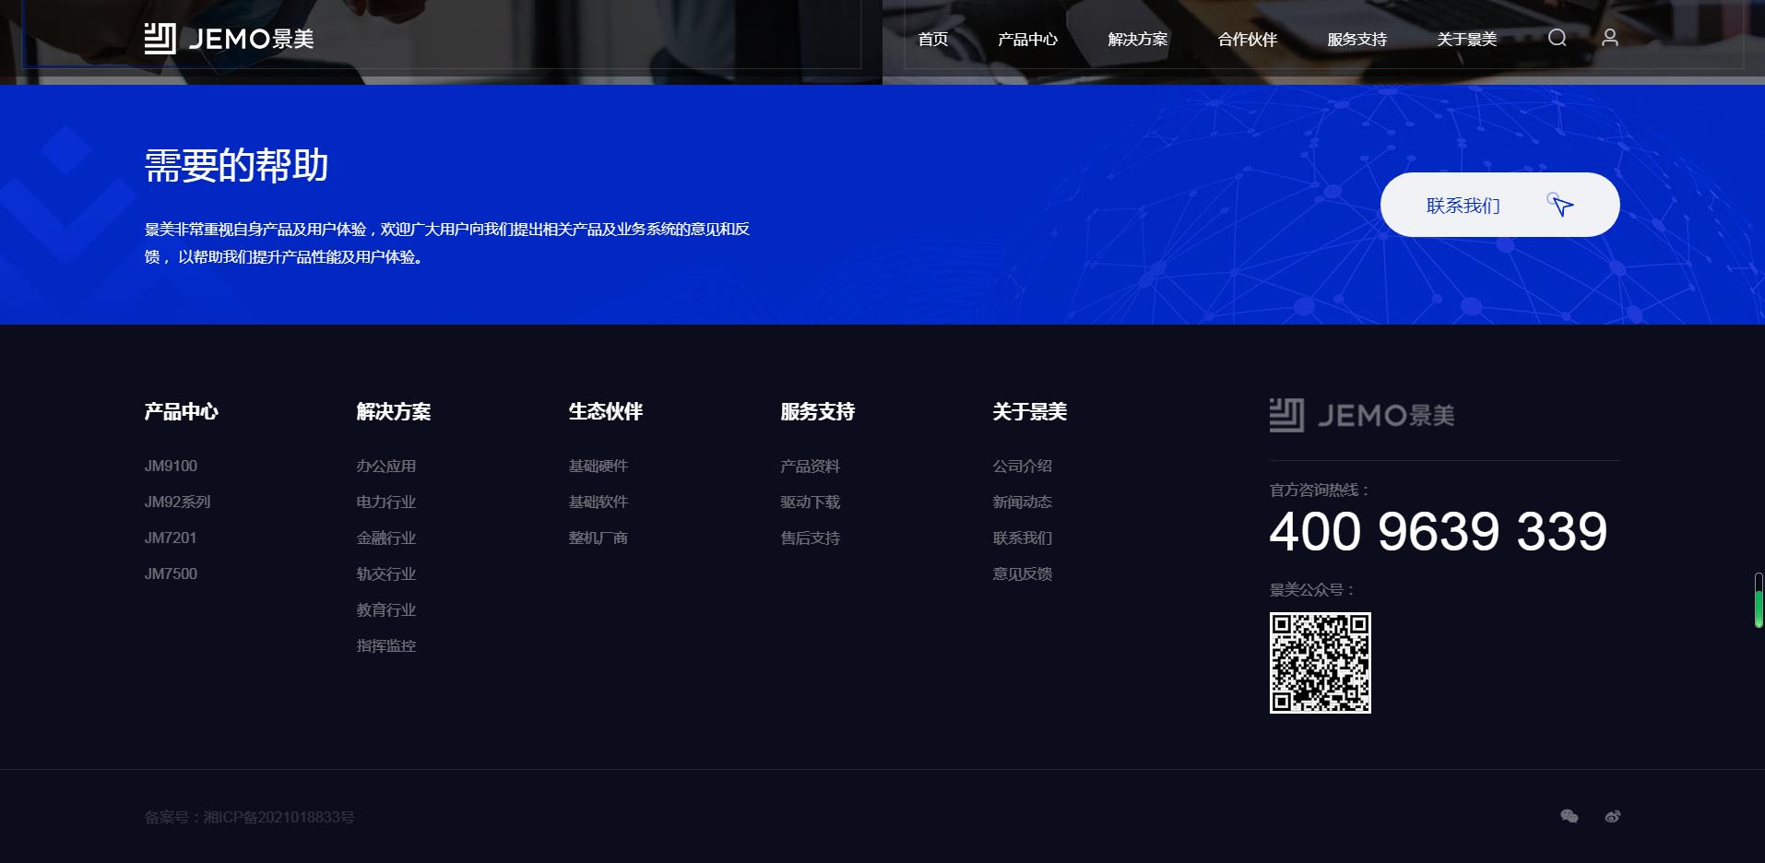
Task: Open 产品中心 in top navigation
Action: [1027, 40]
